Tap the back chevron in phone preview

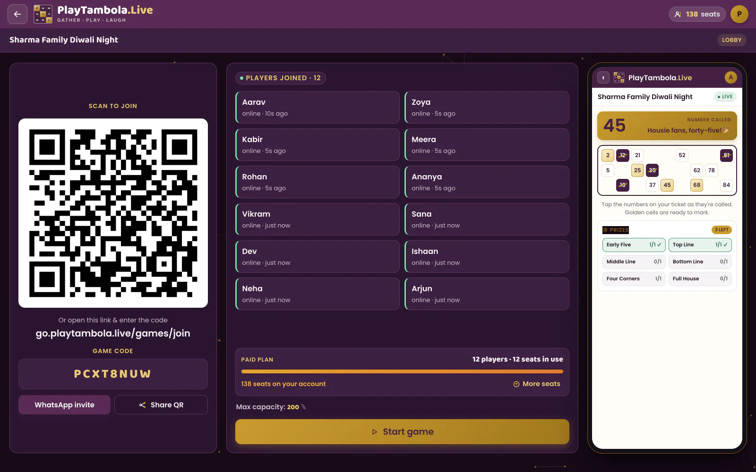[x=603, y=77]
